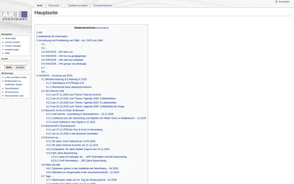Hide the Inhaltsverzeichnis via Verbergen

pos(102,28)
